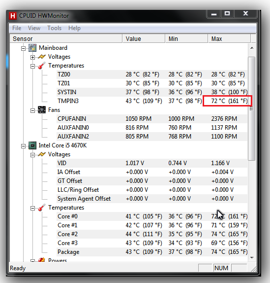
Task: Open the Help menu
Action: 74,28
